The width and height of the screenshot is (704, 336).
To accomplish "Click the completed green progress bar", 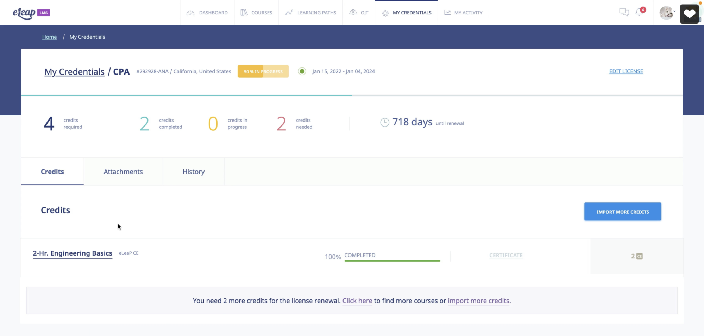I will coord(392,260).
